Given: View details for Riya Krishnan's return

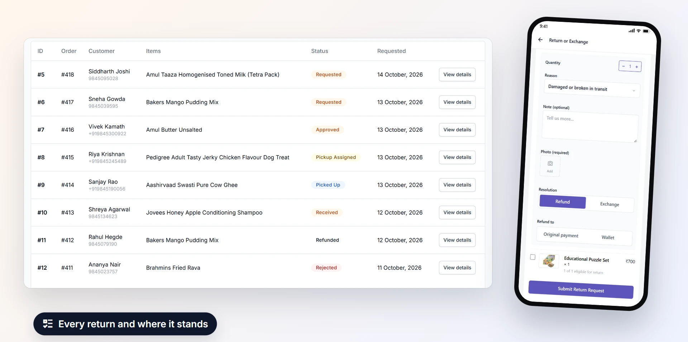Looking at the screenshot, I should tap(457, 157).
